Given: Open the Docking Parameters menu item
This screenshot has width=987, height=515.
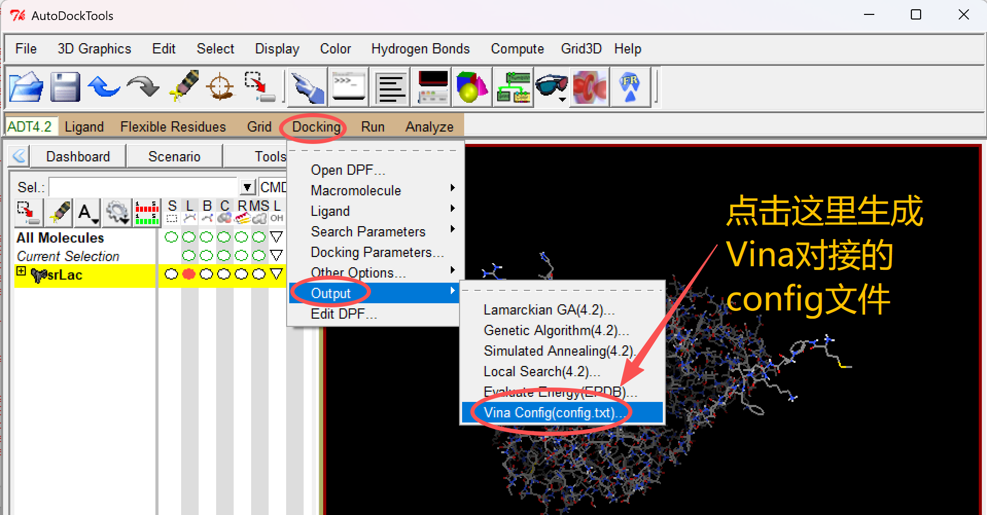Looking at the screenshot, I should click(377, 252).
